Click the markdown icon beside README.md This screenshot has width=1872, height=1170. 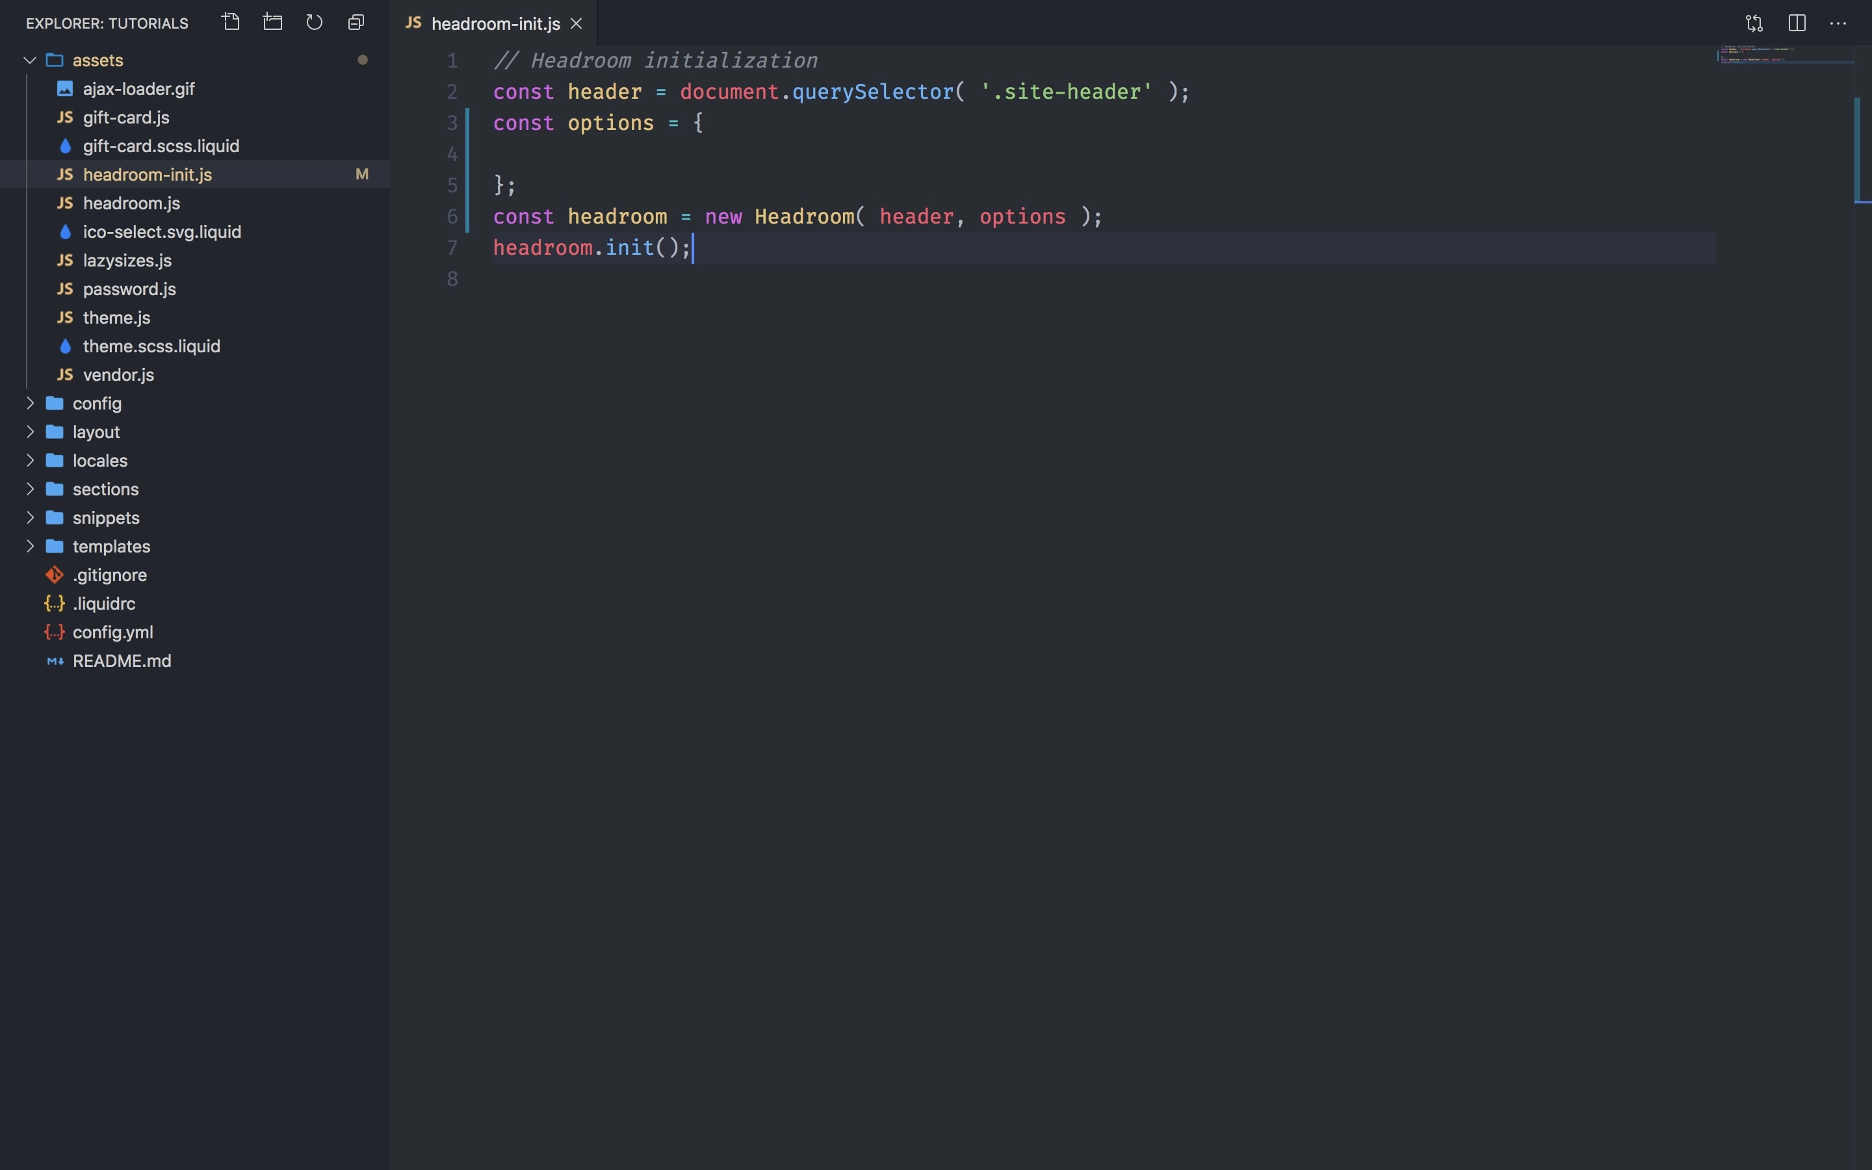pyautogui.click(x=55, y=661)
